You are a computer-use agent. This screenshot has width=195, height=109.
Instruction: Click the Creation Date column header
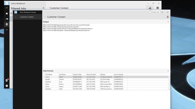coord(79,74)
